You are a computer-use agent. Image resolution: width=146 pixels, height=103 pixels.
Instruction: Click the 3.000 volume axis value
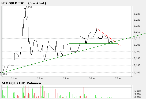[137, 94]
